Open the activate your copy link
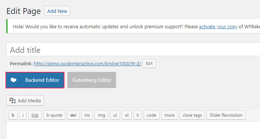The image size is (260, 139). 218,26
